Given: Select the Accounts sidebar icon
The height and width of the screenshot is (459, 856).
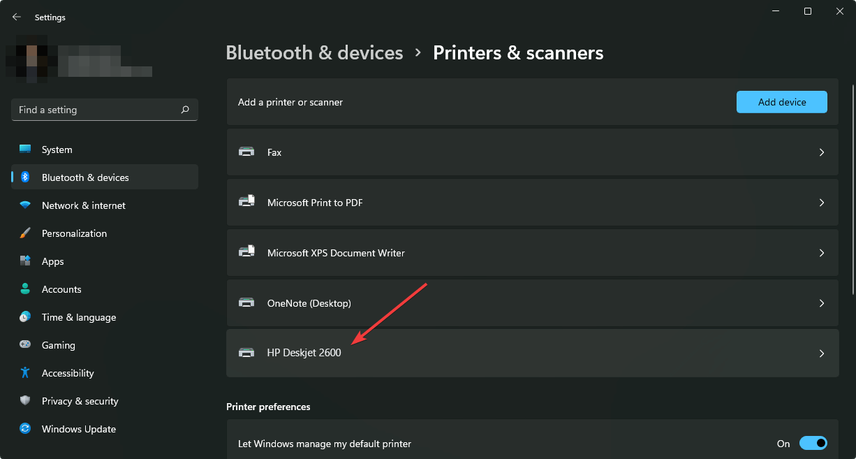Looking at the screenshot, I should tap(25, 289).
